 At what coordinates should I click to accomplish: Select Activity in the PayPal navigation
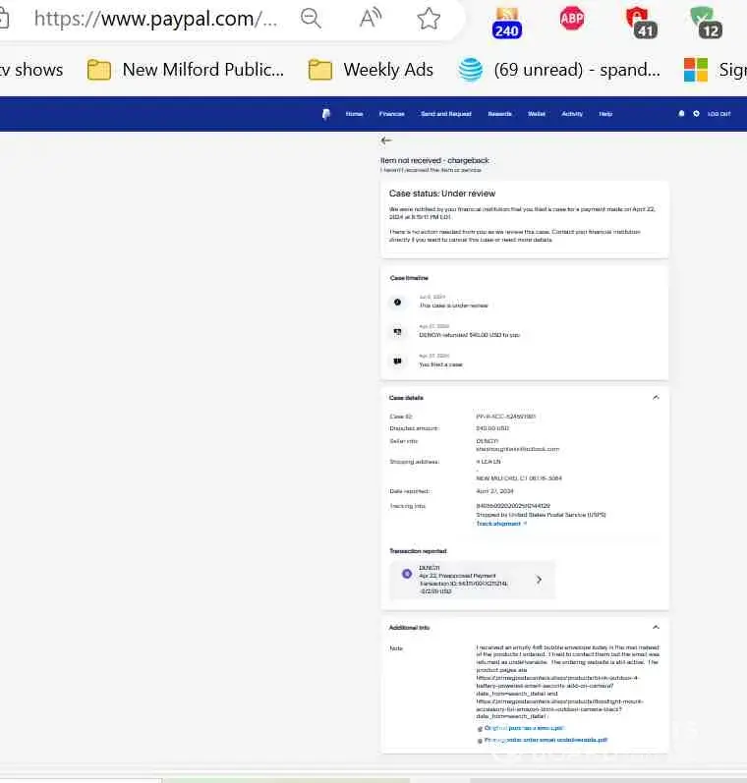click(572, 114)
